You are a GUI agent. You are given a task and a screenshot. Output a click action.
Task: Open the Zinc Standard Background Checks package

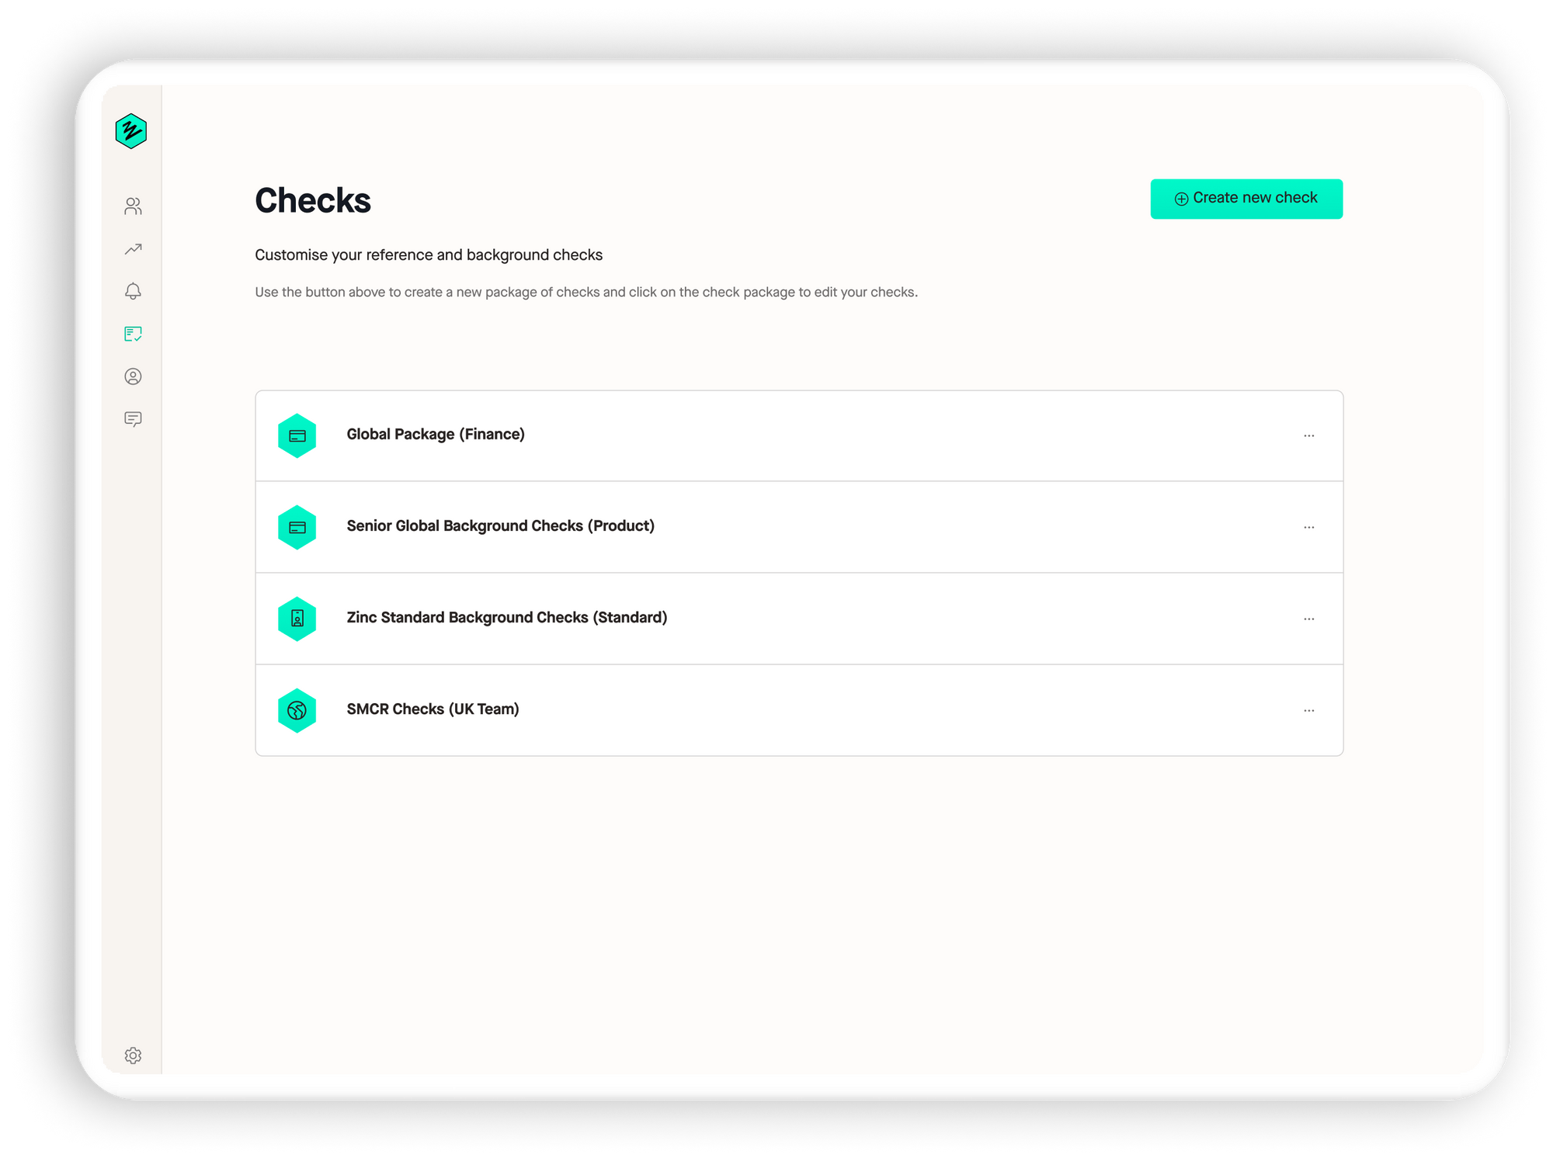507,619
